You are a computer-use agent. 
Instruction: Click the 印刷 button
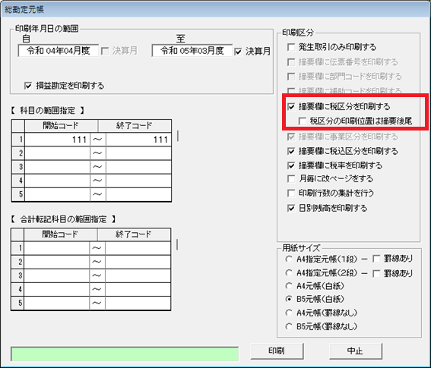pyautogui.click(x=277, y=351)
